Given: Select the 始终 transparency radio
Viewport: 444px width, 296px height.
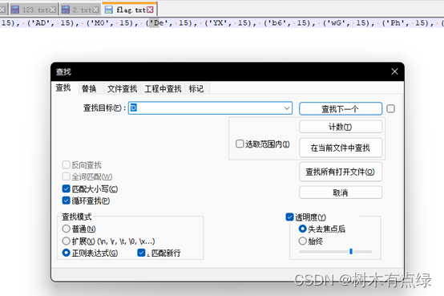Looking at the screenshot, I should tap(302, 241).
